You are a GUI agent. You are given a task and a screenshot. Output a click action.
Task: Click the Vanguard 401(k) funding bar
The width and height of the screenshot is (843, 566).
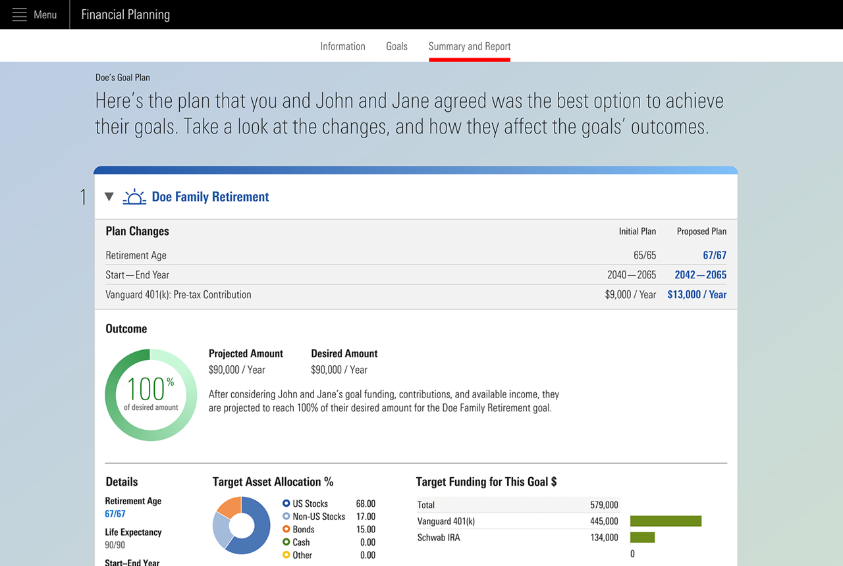click(x=665, y=521)
